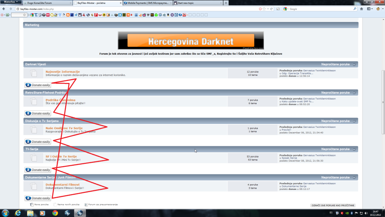Image resolution: width=385 pixels, height=217 pixels.
Task: Click the volume speaker icon in system tray
Action: pos(366,213)
